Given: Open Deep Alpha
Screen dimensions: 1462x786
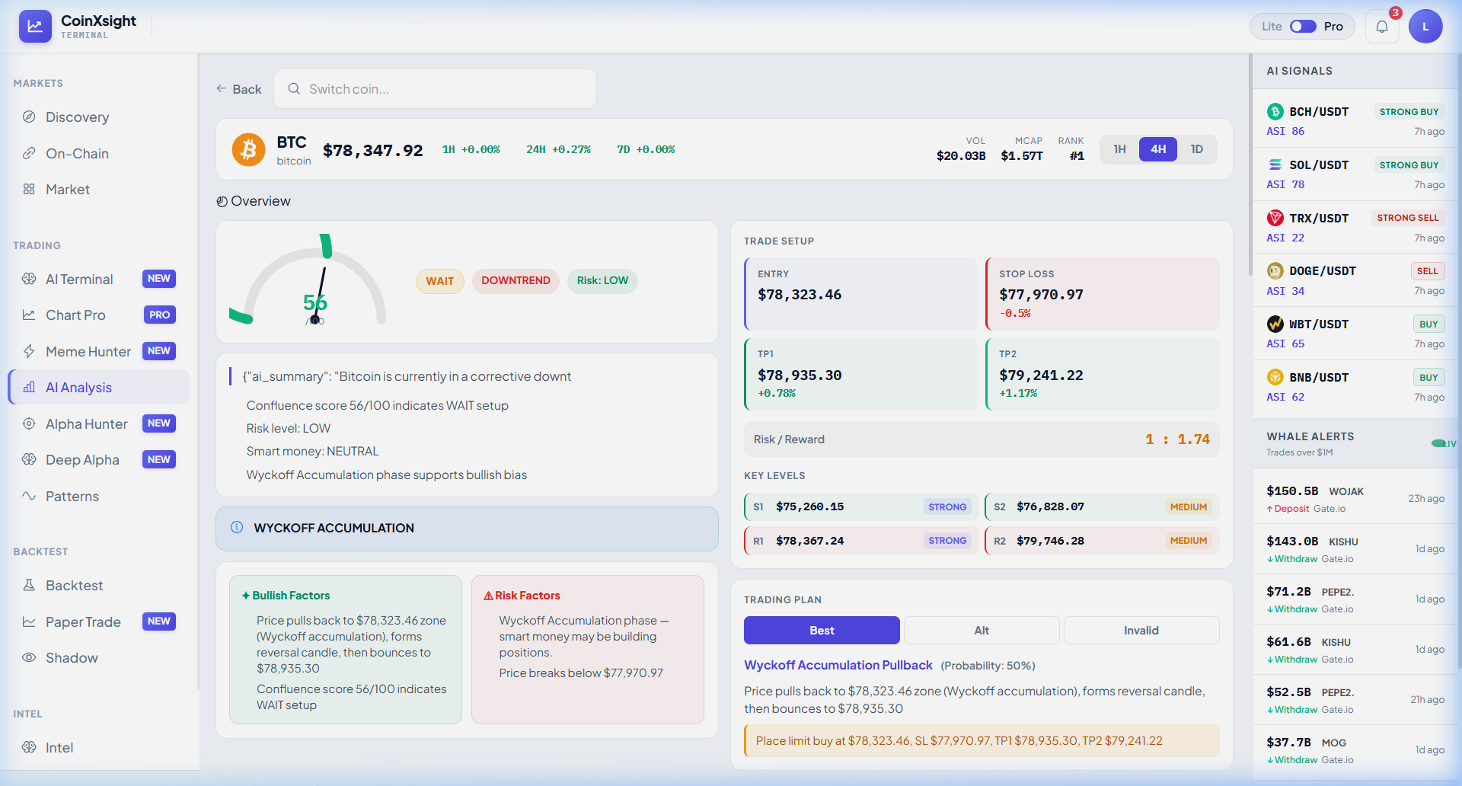Looking at the screenshot, I should coord(99,460).
